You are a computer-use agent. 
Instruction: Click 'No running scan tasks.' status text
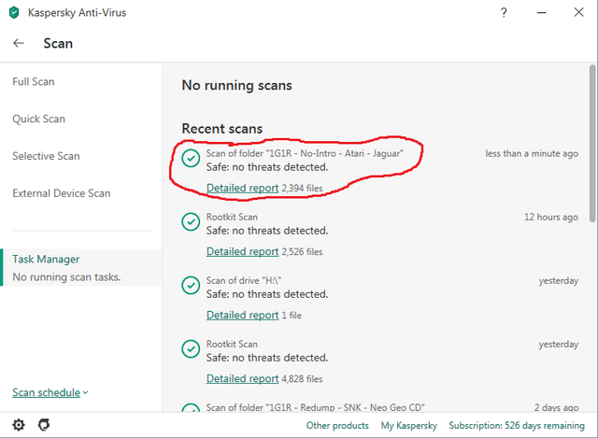pos(66,277)
